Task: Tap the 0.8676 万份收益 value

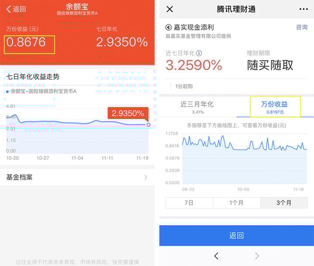Action: click(26, 42)
